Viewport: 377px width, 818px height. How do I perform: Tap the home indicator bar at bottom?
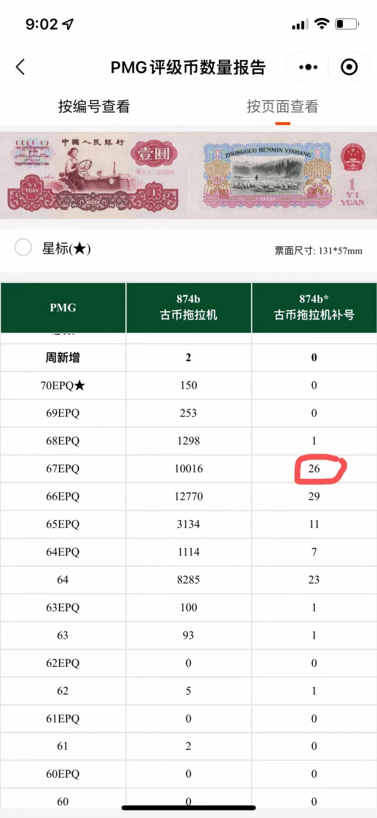click(x=188, y=807)
